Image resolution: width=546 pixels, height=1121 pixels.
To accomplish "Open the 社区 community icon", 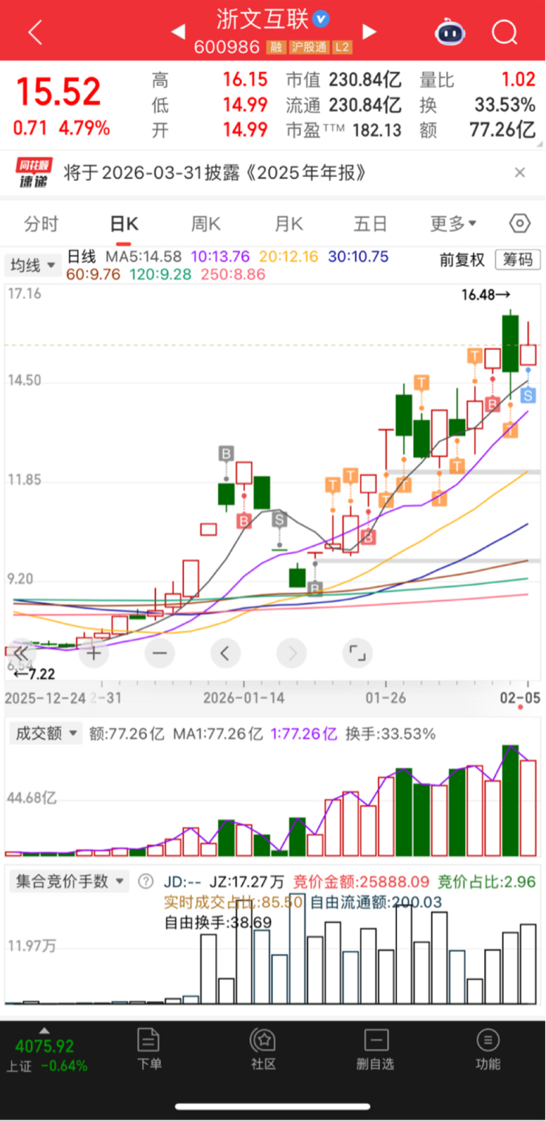I will point(263,1049).
